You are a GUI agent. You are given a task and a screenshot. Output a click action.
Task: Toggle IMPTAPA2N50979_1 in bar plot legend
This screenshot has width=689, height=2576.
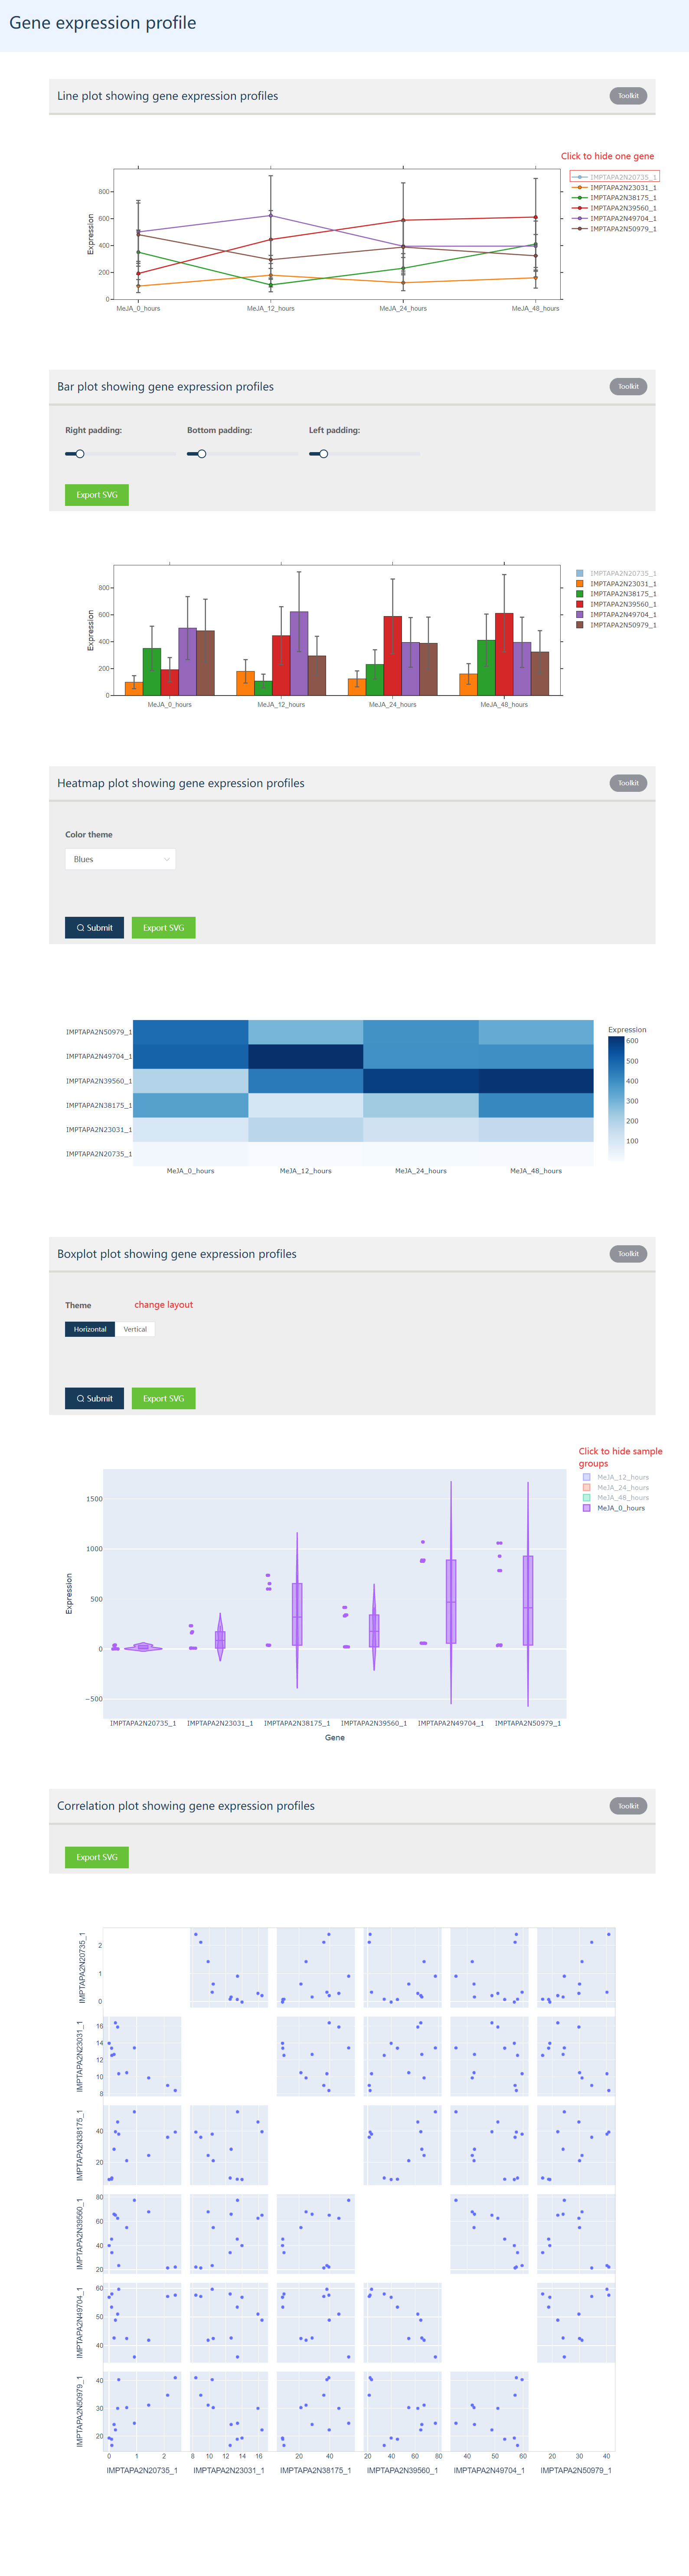617,625
